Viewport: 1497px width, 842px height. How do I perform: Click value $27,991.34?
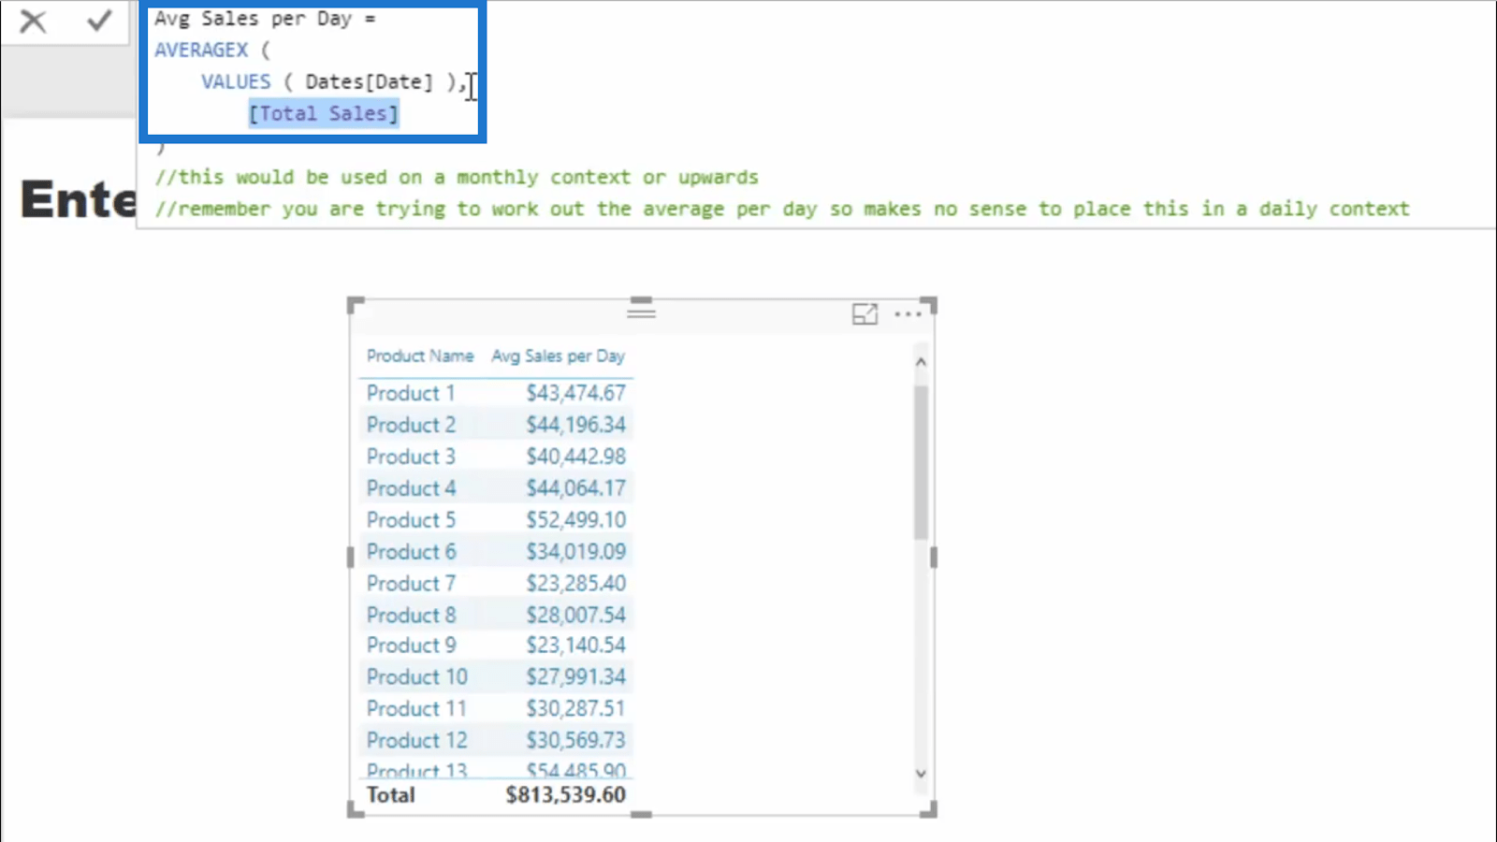pos(575,677)
